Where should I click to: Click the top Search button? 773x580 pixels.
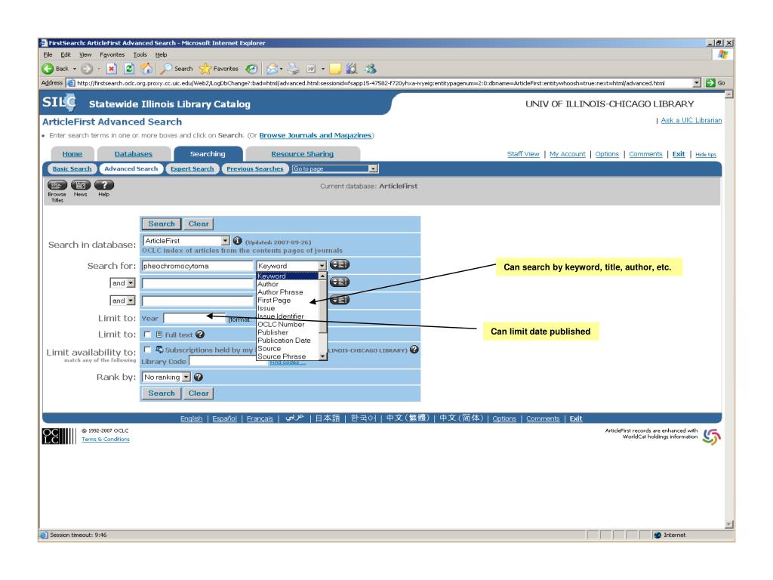coord(162,224)
